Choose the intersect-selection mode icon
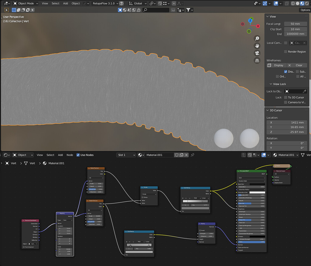 (32, 10)
